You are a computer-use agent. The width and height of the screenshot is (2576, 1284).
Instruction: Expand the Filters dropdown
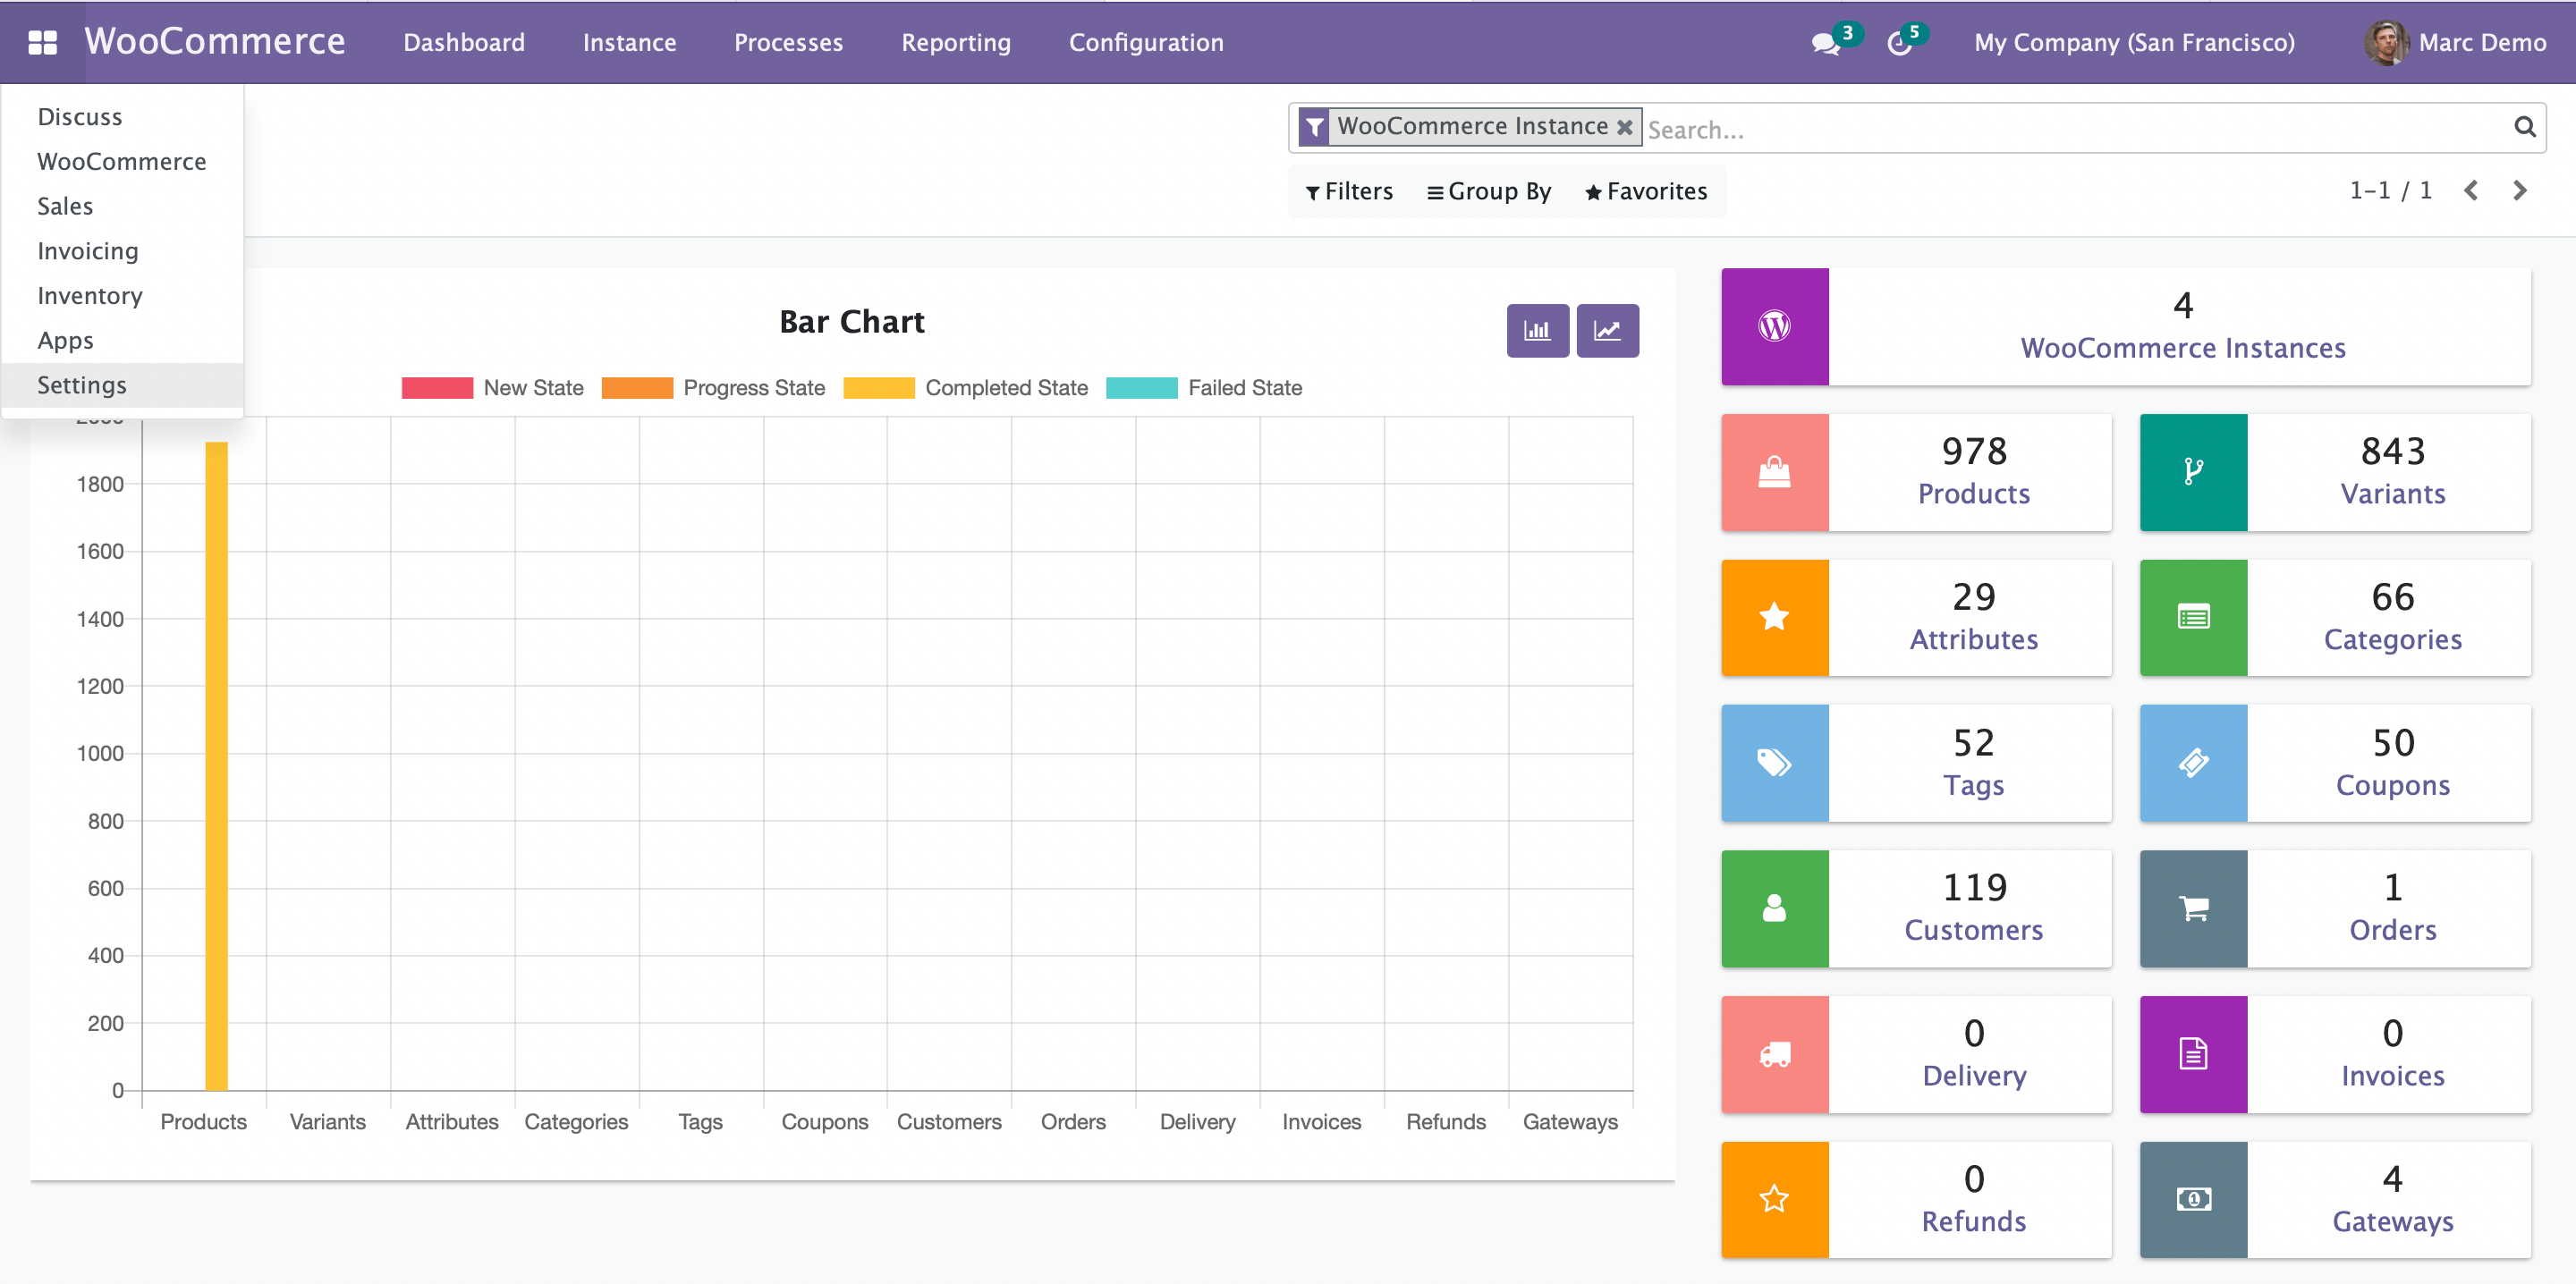pyautogui.click(x=1349, y=191)
